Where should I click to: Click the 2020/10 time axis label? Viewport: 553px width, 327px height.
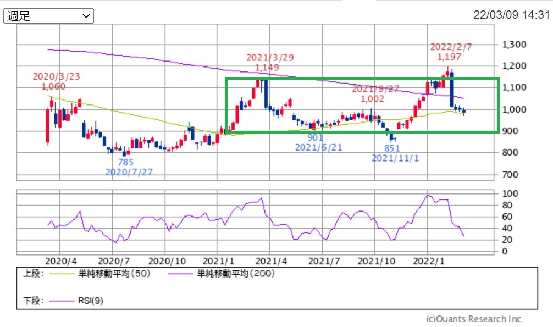[x=167, y=262]
